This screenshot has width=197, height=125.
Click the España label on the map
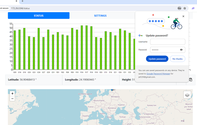coord(86,116)
